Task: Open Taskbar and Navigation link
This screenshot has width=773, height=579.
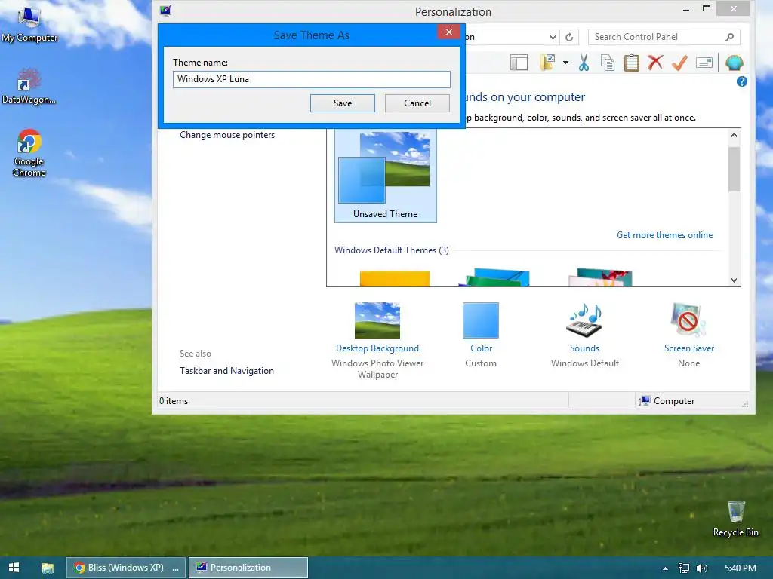Action: (226, 371)
